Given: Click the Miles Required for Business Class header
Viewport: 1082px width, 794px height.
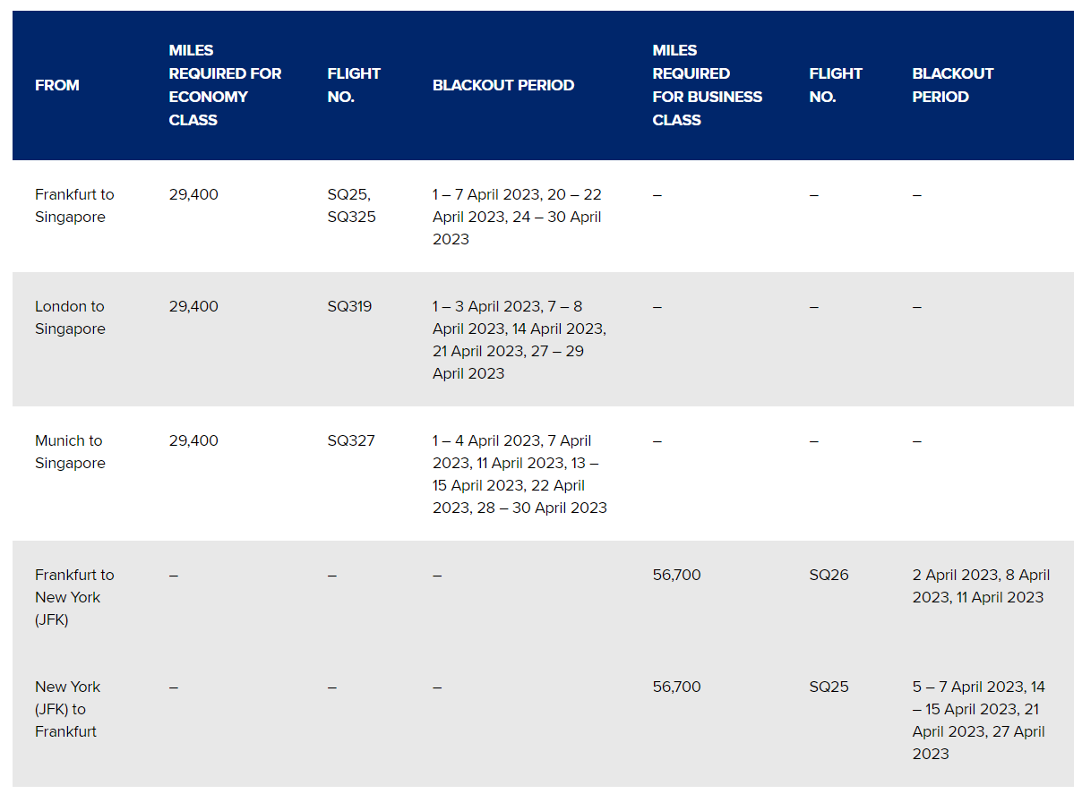Looking at the screenshot, I should point(707,85).
